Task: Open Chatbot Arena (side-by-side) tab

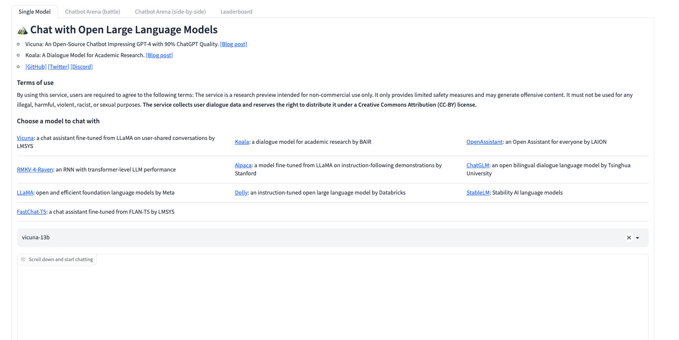Action: (170, 12)
